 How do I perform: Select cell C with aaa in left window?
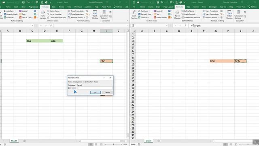click(32, 41)
